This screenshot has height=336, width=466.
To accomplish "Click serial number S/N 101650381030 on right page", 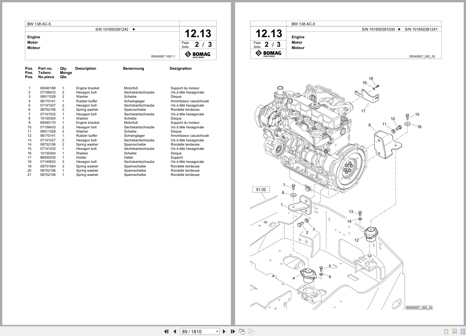I will [x=379, y=29].
